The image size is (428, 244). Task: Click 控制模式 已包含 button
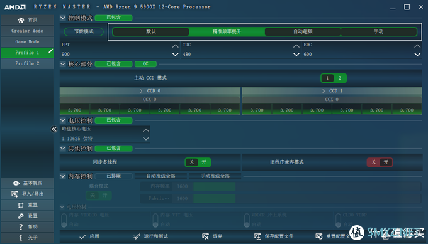click(113, 18)
